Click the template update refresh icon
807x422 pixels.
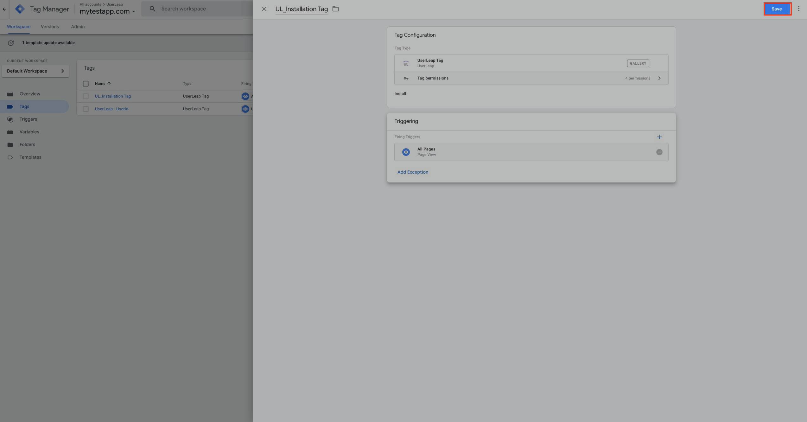click(11, 43)
